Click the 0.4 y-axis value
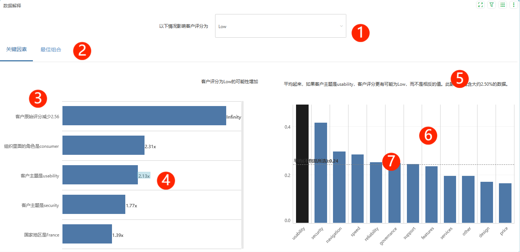 [288, 127]
